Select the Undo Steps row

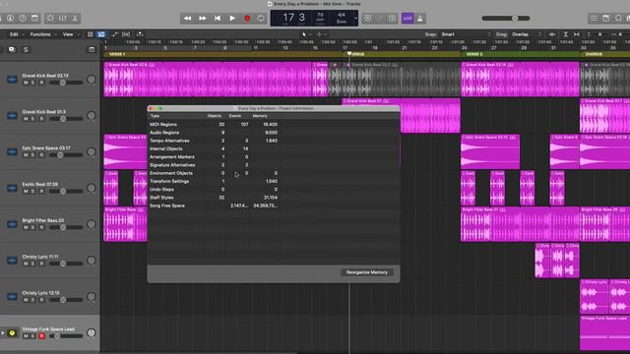tap(274, 190)
